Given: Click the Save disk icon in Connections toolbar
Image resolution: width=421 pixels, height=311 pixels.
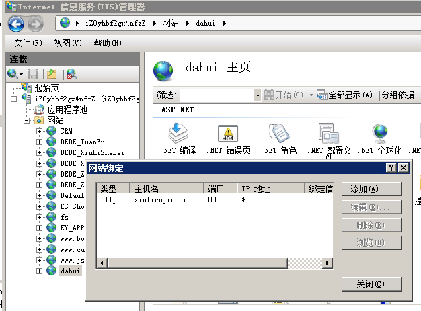Looking at the screenshot, I should click(x=33, y=74).
